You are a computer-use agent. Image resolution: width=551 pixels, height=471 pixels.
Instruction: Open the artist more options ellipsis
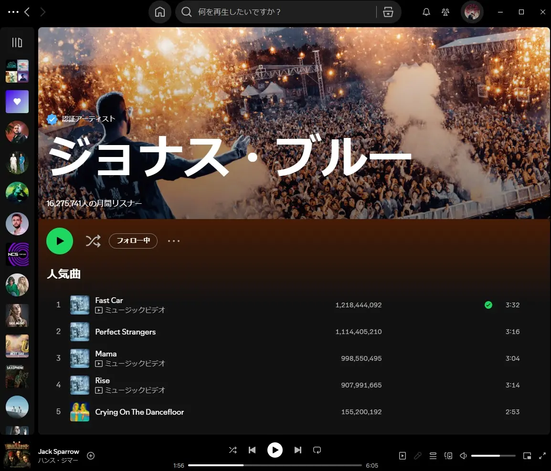[x=174, y=241]
